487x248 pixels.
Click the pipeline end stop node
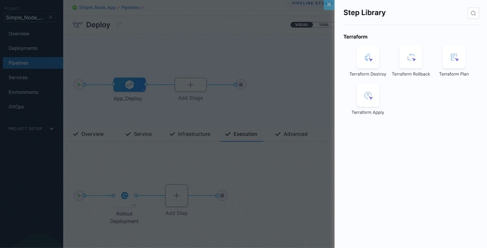[x=240, y=85]
